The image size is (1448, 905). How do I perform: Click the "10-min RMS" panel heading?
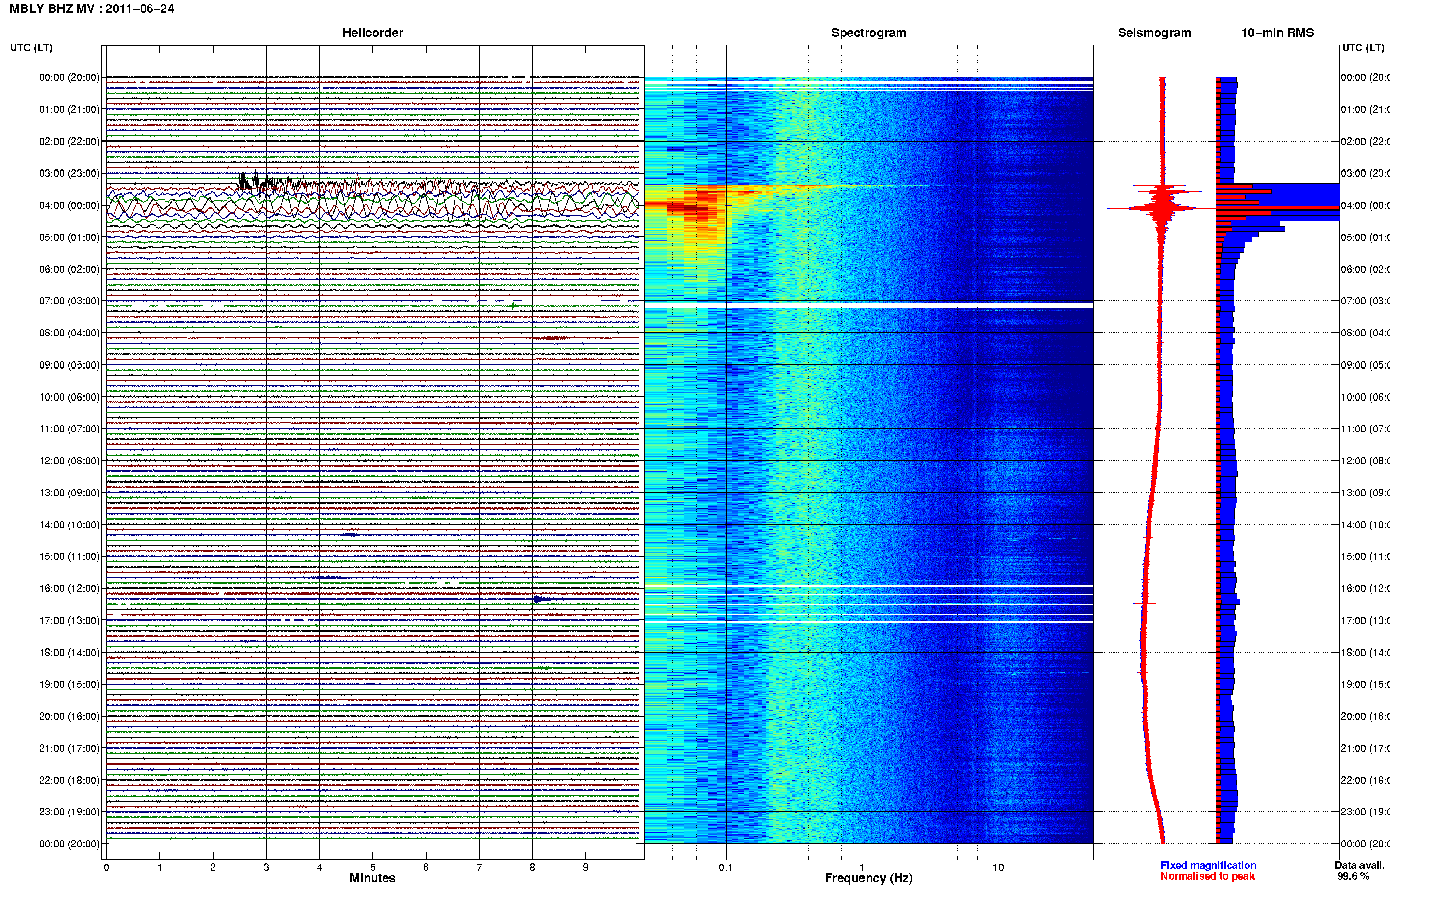pos(1277,33)
